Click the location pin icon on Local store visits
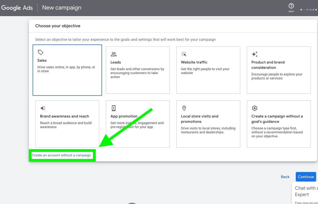Viewport: 318px width, 204px height. (184, 108)
